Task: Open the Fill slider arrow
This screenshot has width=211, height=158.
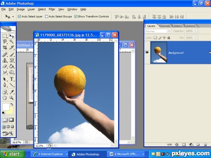Action: point(196,38)
